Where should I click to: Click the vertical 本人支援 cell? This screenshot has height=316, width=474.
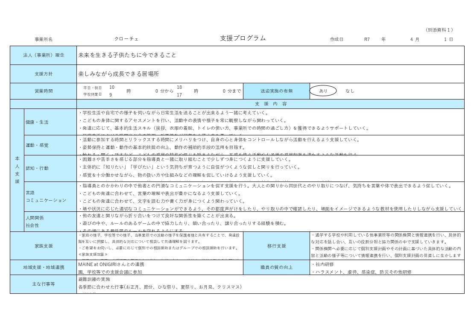pyautogui.click(x=17, y=170)
